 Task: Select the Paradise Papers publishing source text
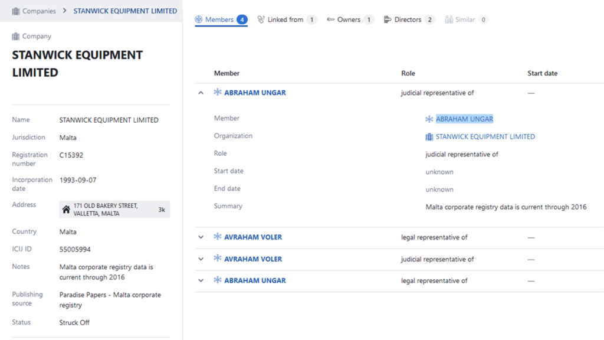point(110,300)
